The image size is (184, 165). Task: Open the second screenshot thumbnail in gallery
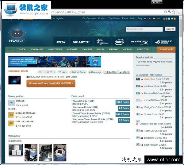click(x=31, y=152)
